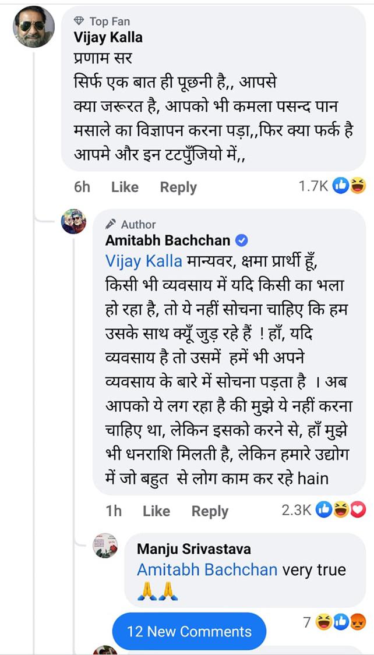The image size is (374, 655).
Task: Click the Author pen badge icon
Action: click(111, 224)
